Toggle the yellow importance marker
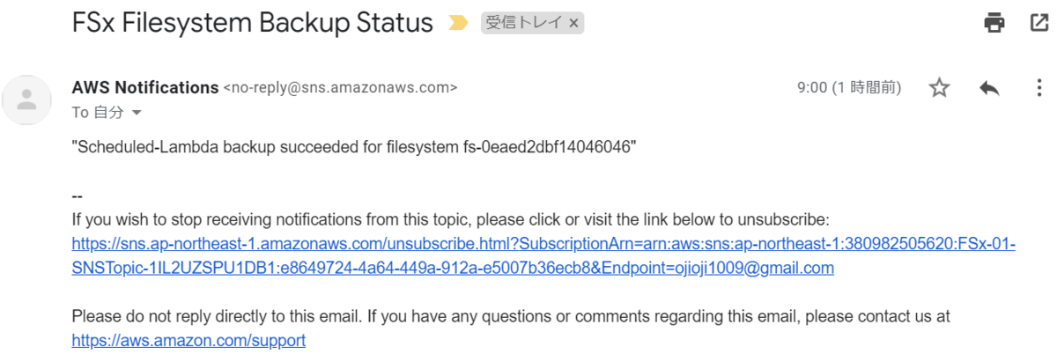 [458, 24]
